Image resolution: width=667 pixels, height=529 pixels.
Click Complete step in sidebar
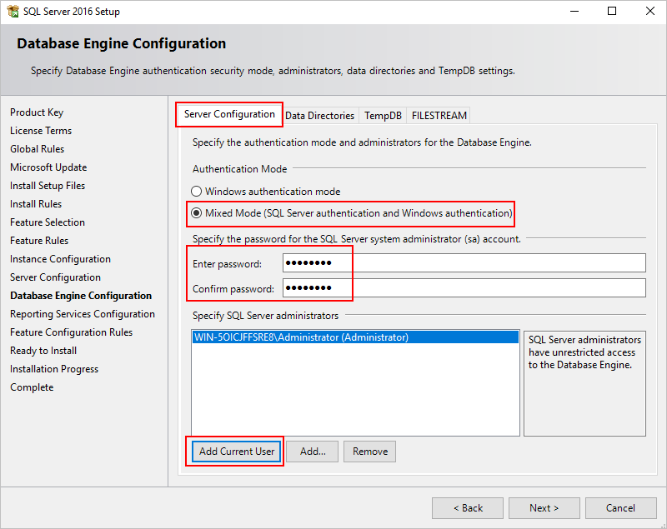(32, 387)
